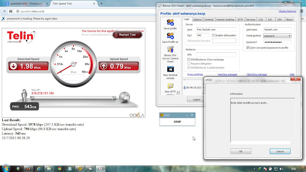Open the Terminal tab

208,19
